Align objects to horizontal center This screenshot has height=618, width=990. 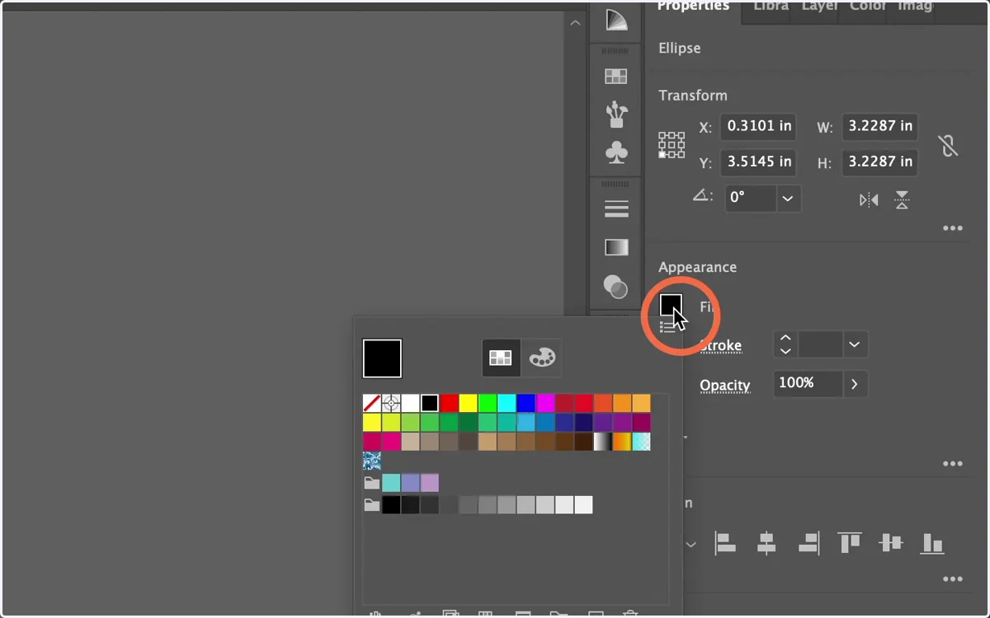(766, 543)
